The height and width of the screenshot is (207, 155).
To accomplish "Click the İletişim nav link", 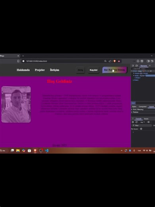I will point(54,70).
